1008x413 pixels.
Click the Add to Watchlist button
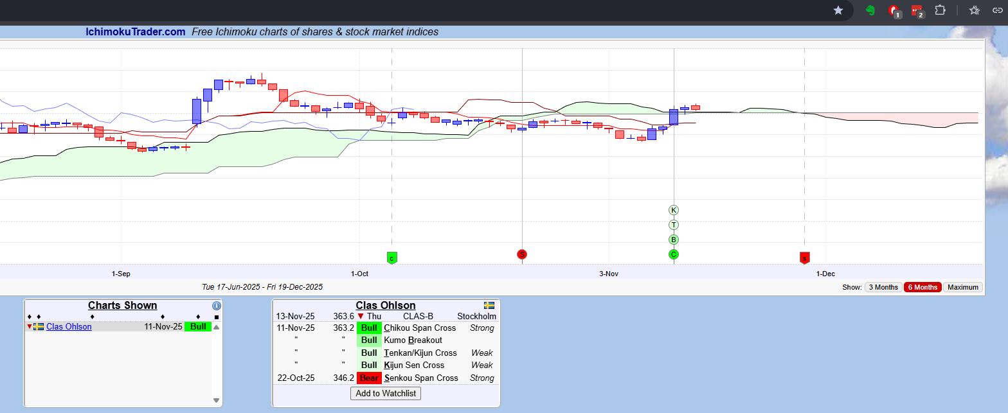coord(386,393)
